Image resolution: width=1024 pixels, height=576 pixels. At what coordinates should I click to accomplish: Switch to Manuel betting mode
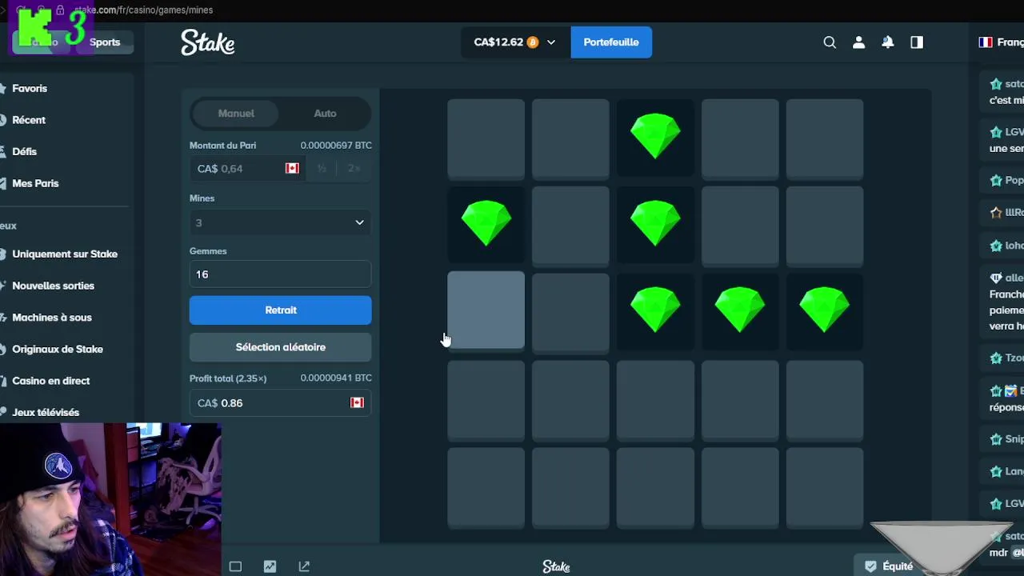click(x=236, y=114)
